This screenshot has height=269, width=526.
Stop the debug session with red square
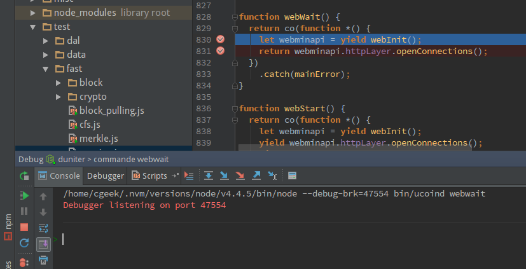pos(24,227)
